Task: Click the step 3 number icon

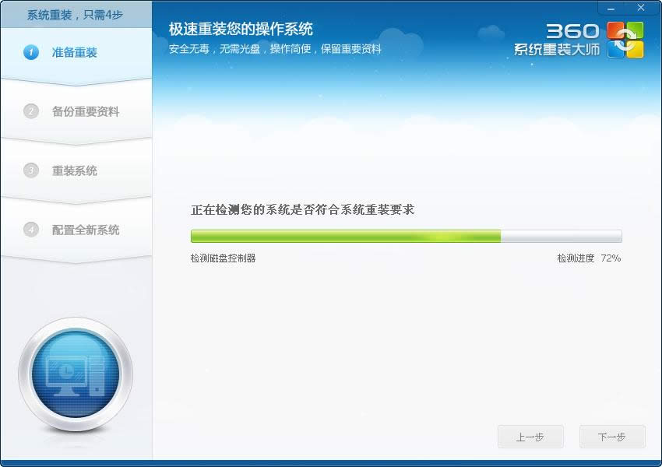Action: 31,170
